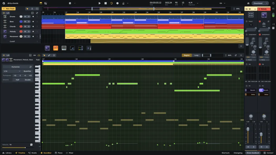Mute the Movement track
This screenshot has width=276, height=155.
coord(25,36)
